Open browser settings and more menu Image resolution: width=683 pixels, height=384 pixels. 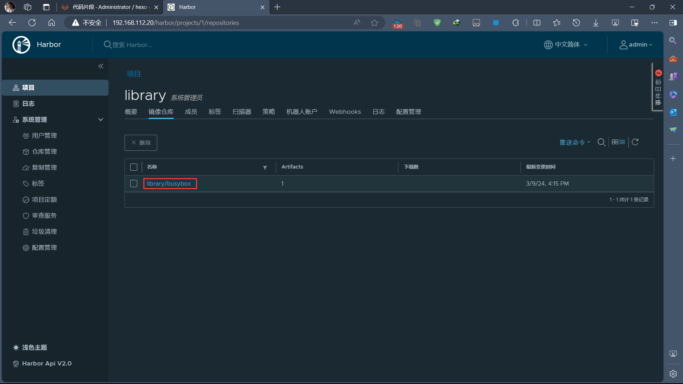pos(655,23)
